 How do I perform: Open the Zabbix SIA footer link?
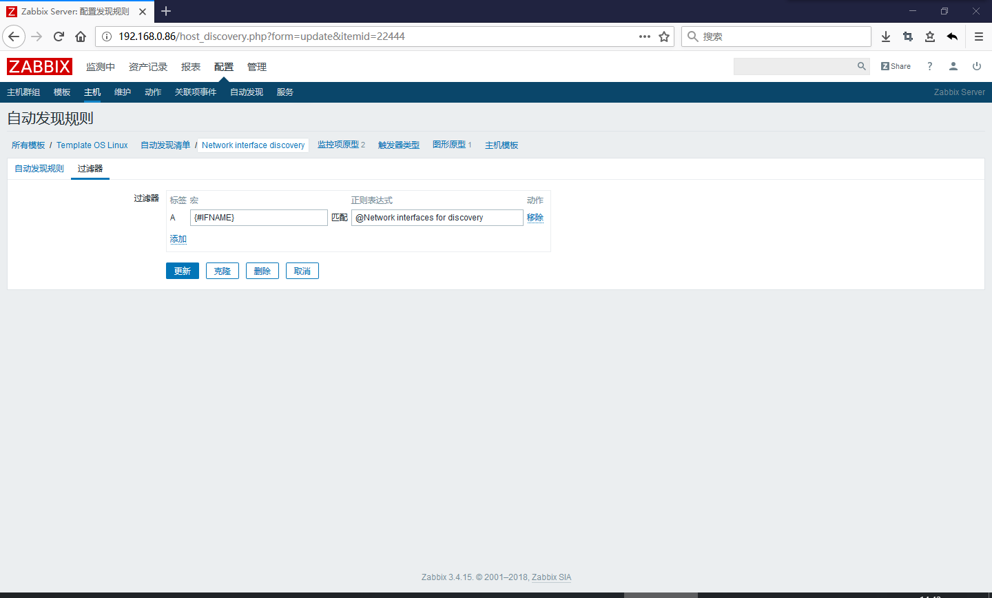click(x=551, y=577)
